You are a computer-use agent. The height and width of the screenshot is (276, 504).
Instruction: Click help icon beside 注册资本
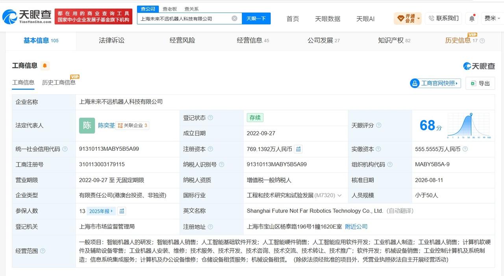tap(210, 149)
